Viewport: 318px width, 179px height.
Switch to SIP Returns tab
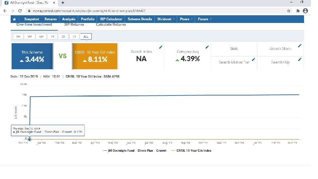(74, 25)
